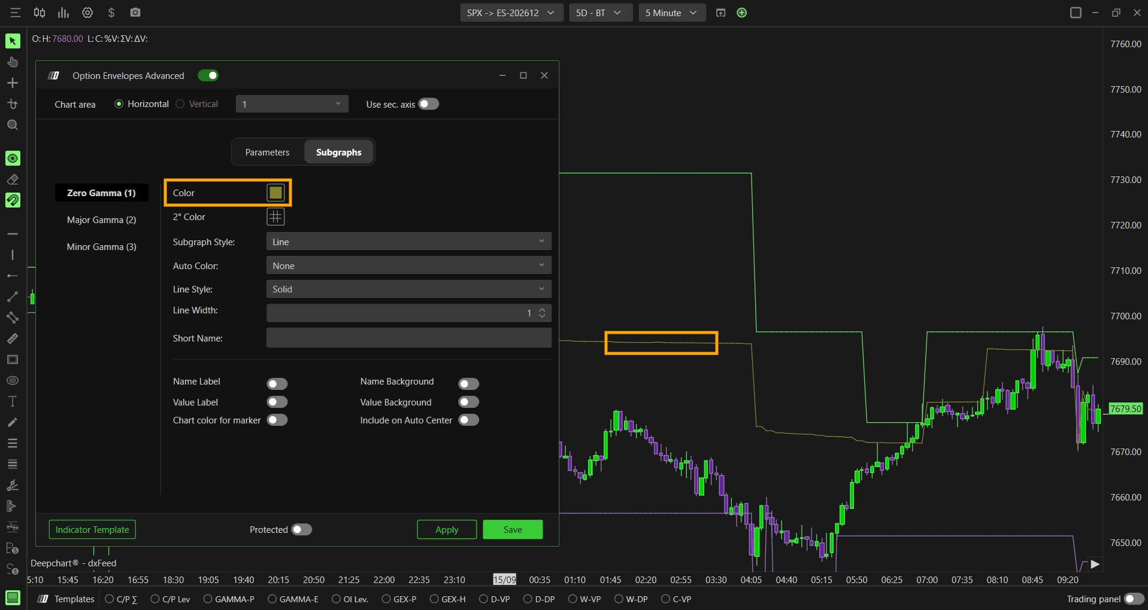Toggle drawings visibility eye icon
Screen dimensions: 1148x610
tap(13, 158)
